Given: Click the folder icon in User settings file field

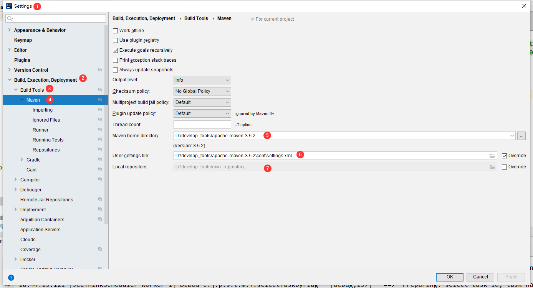Looking at the screenshot, I should coord(492,156).
